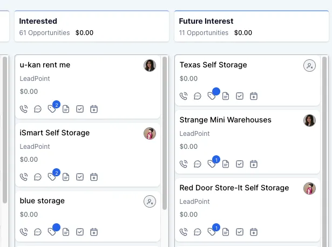Click the unassigned user icon on Texas Self Storage
332x247 pixels.
pos(309,66)
